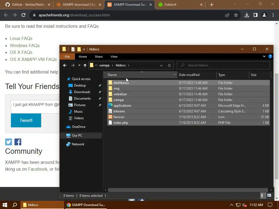Bookmark this page with the star icon
Screen dimensions: 279x209
click(x=236, y=15)
